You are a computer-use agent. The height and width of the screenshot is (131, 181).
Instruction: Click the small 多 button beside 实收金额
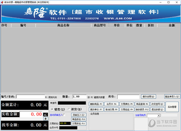tap(45, 119)
